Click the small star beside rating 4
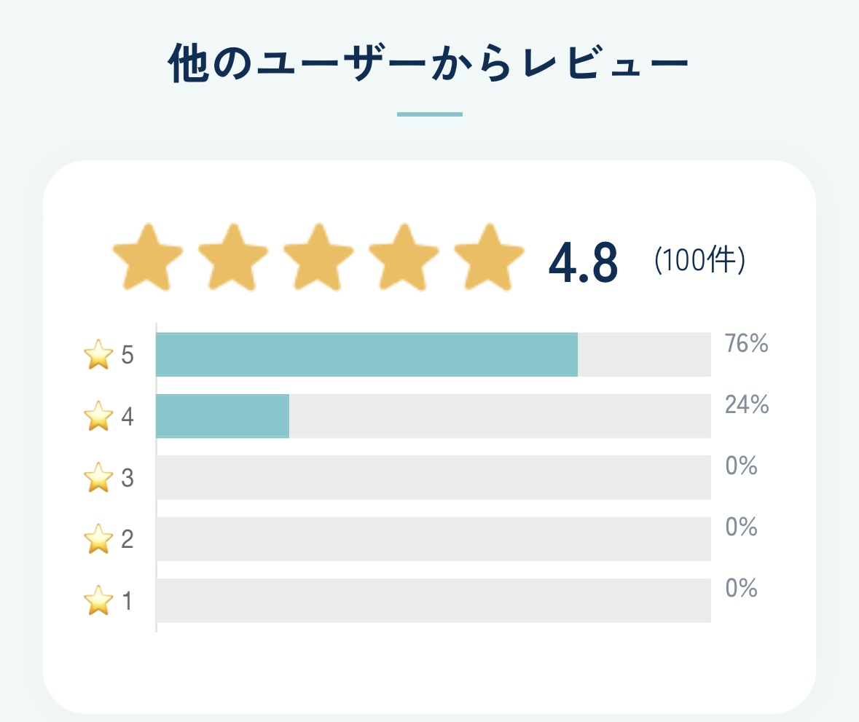 [98, 416]
